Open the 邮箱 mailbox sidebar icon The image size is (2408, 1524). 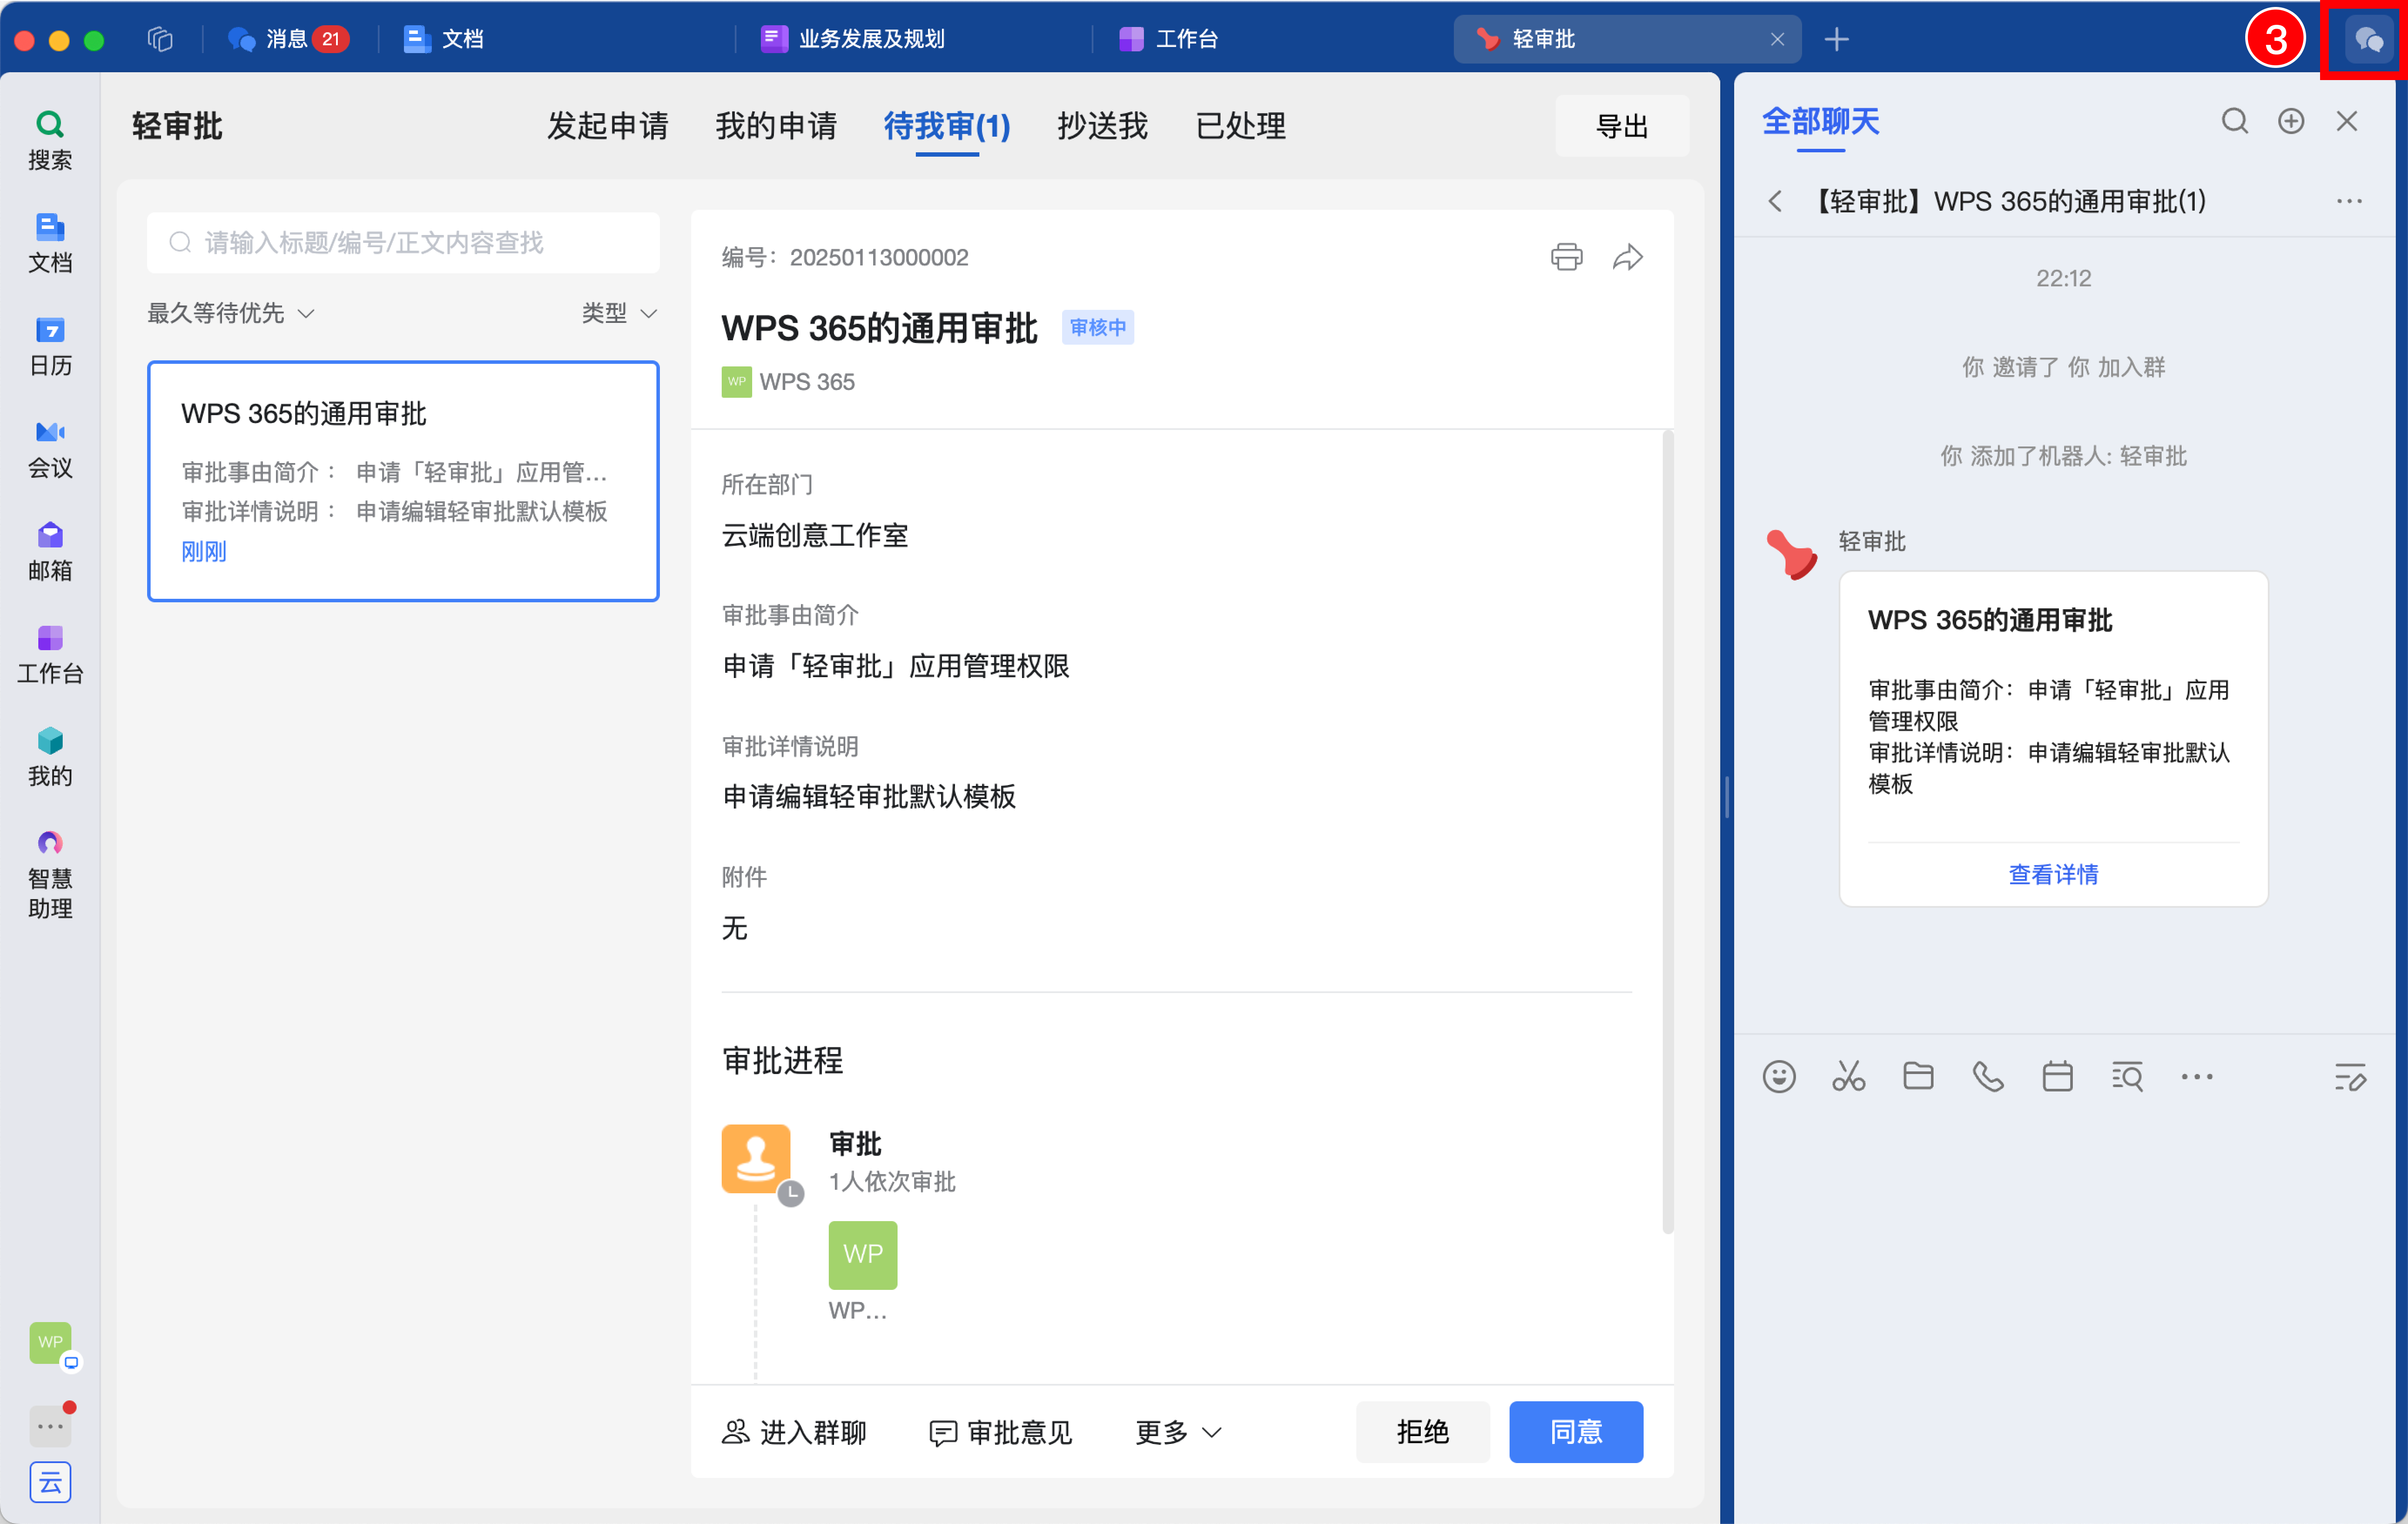click(x=50, y=552)
